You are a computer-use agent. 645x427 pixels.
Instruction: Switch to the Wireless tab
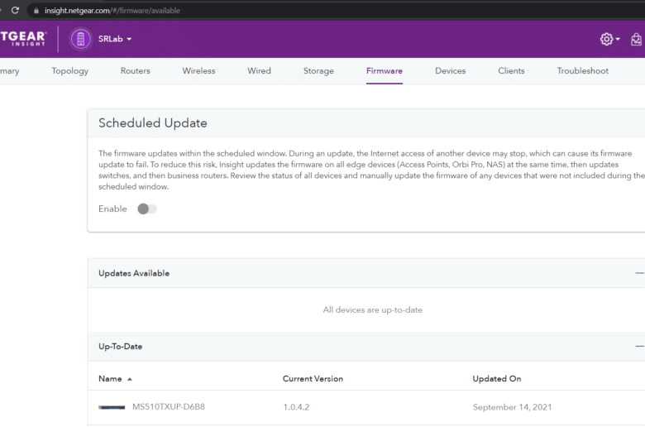coord(198,71)
